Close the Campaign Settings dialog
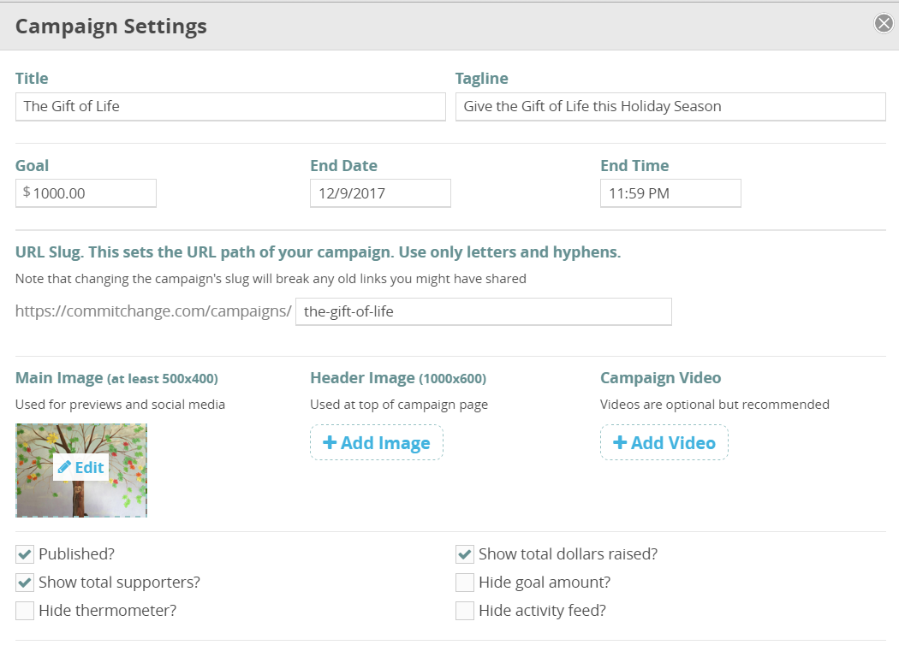899x645 pixels. 884,24
